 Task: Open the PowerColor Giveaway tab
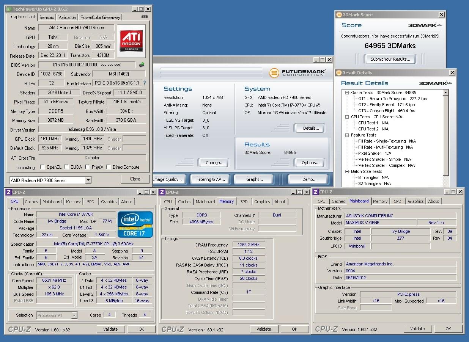[100, 17]
